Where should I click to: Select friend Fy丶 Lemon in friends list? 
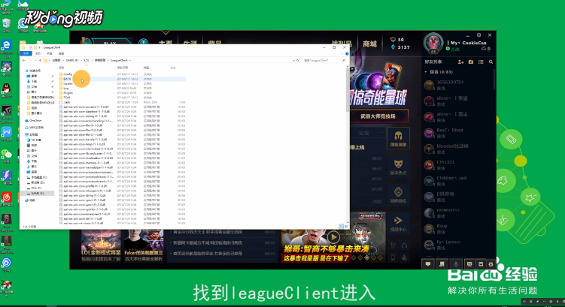tap(458, 245)
